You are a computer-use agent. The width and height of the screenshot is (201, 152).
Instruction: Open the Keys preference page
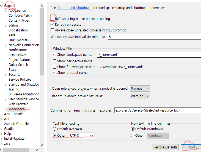click(12, 35)
